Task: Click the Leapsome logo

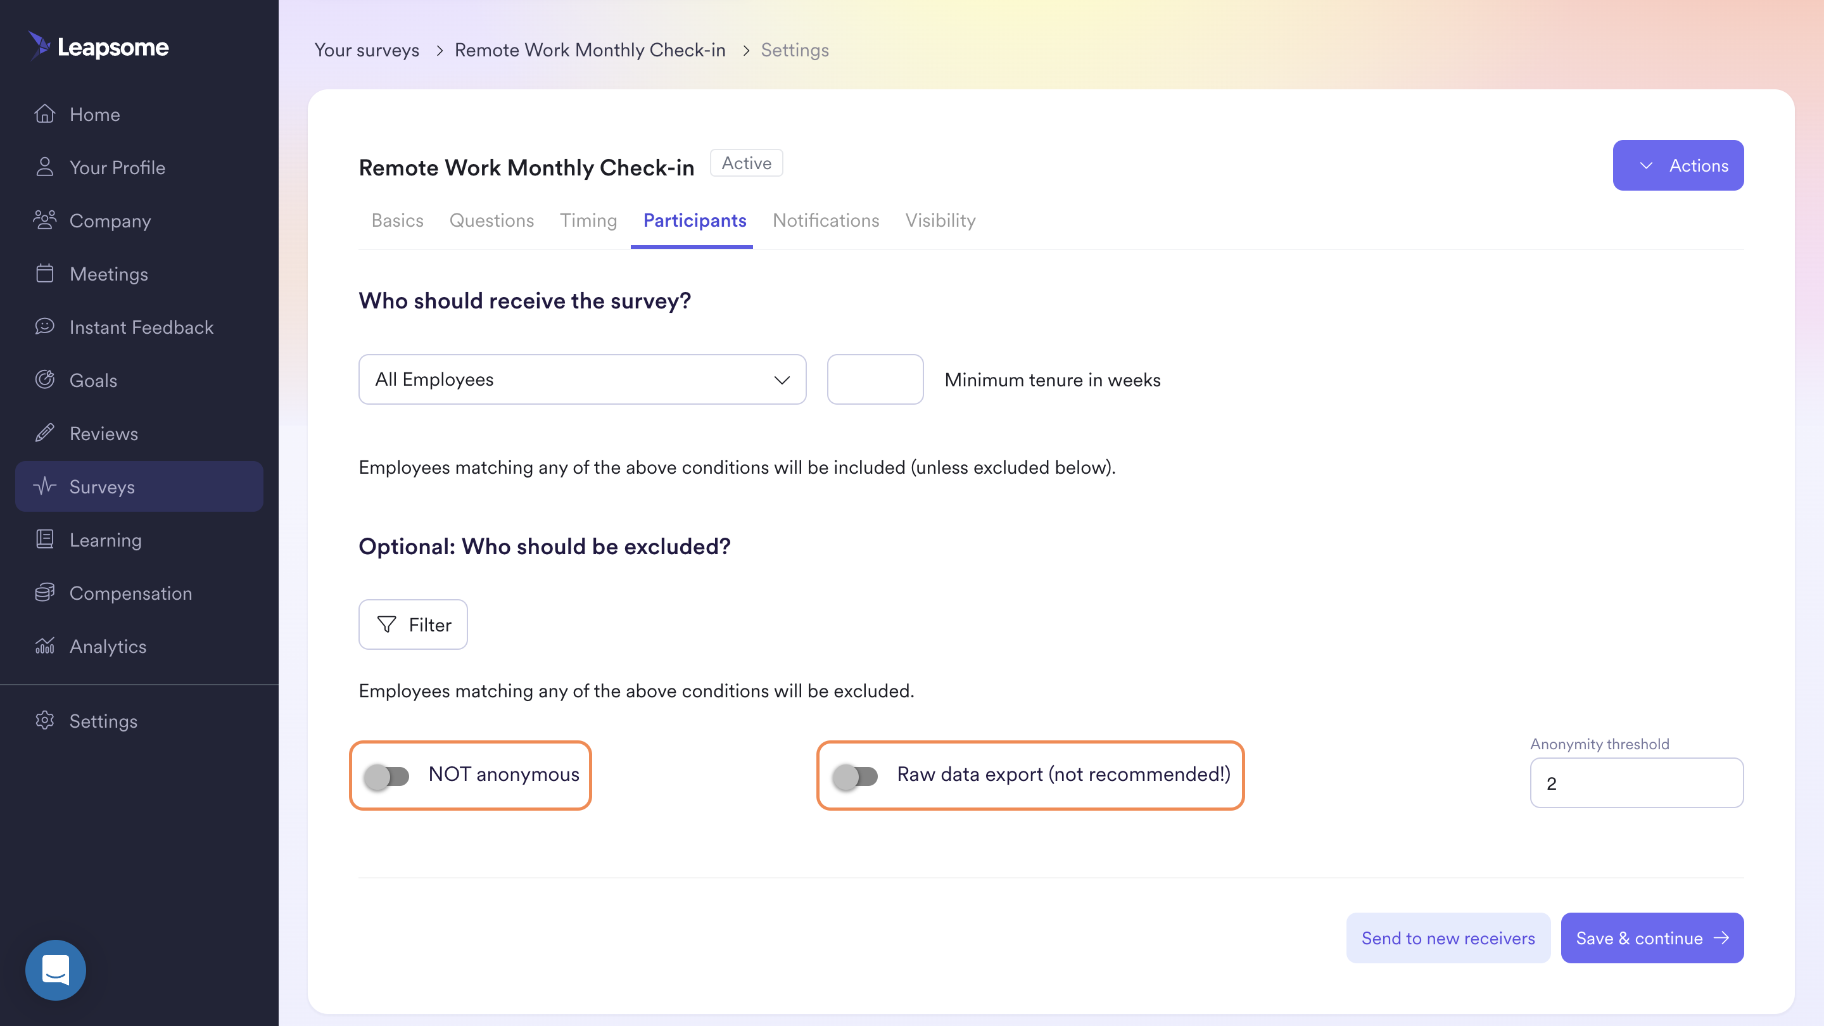Action: tap(98, 47)
